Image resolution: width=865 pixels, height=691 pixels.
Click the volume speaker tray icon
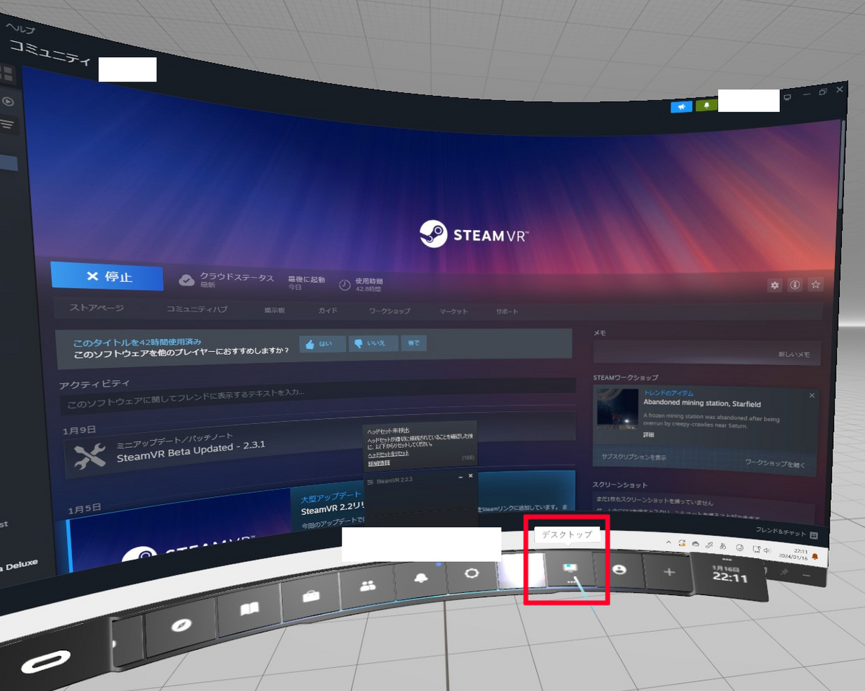[x=767, y=551]
